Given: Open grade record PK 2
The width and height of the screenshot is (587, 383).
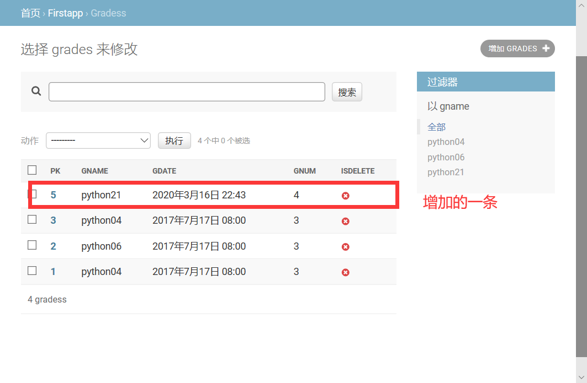Looking at the screenshot, I should click(x=53, y=246).
